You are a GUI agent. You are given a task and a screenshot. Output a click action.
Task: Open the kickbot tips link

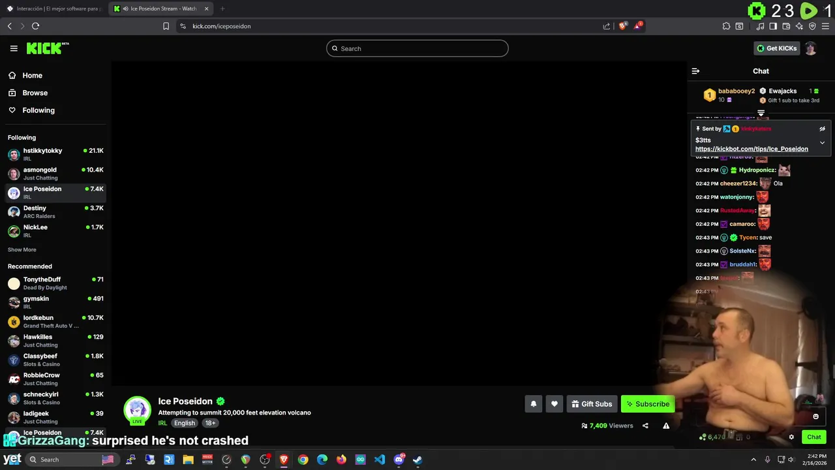(x=751, y=149)
